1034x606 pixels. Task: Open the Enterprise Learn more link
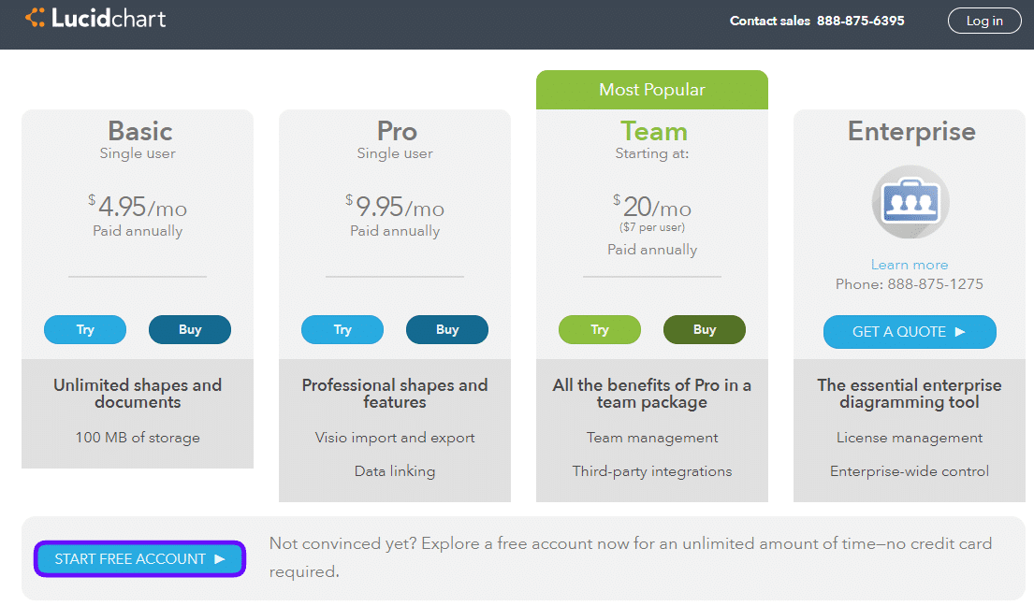pos(910,265)
